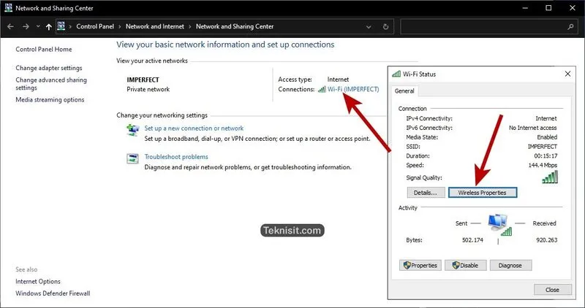This screenshot has width=585, height=308.
Task: Disable the Wi-Fi adapter
Action: click(x=465, y=266)
